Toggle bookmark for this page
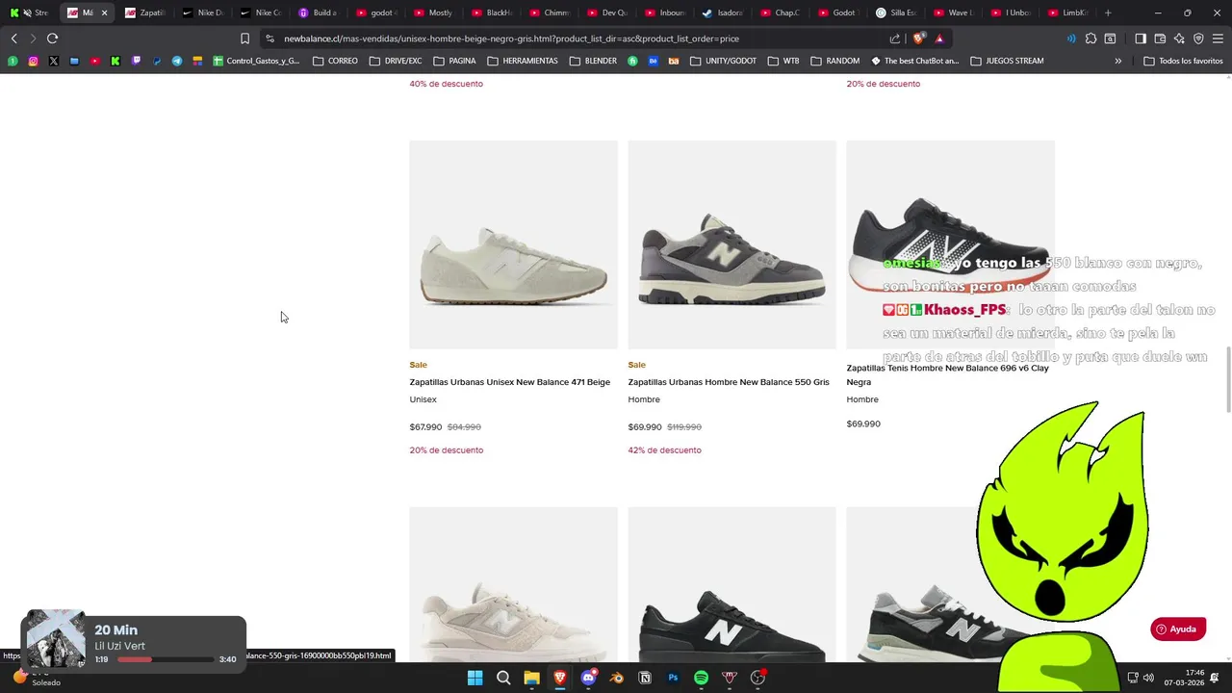The width and height of the screenshot is (1232, 693). click(244, 38)
